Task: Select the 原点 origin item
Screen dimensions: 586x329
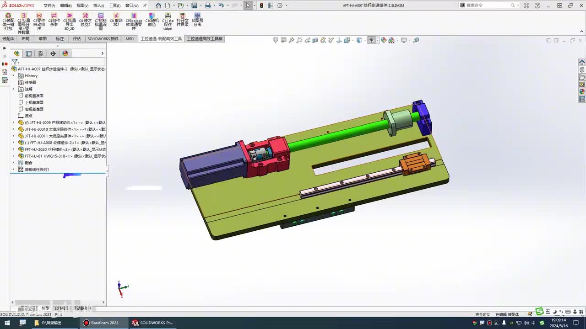Action: point(28,116)
